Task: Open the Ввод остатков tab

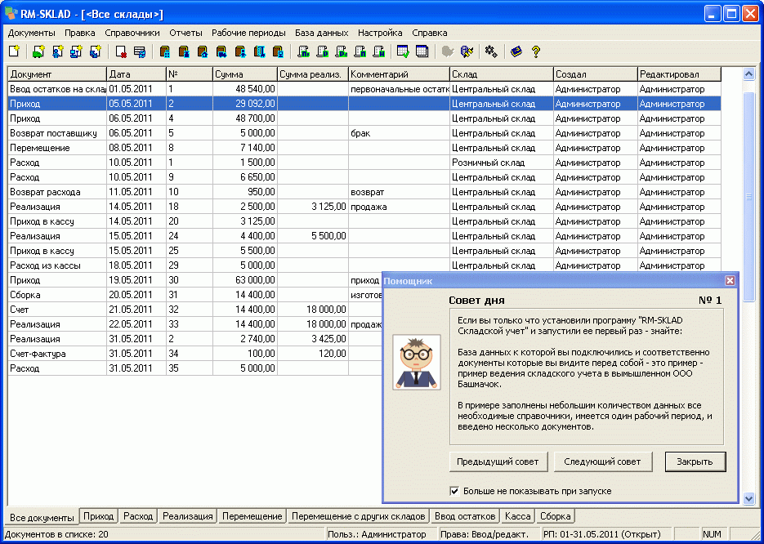Action: click(466, 516)
